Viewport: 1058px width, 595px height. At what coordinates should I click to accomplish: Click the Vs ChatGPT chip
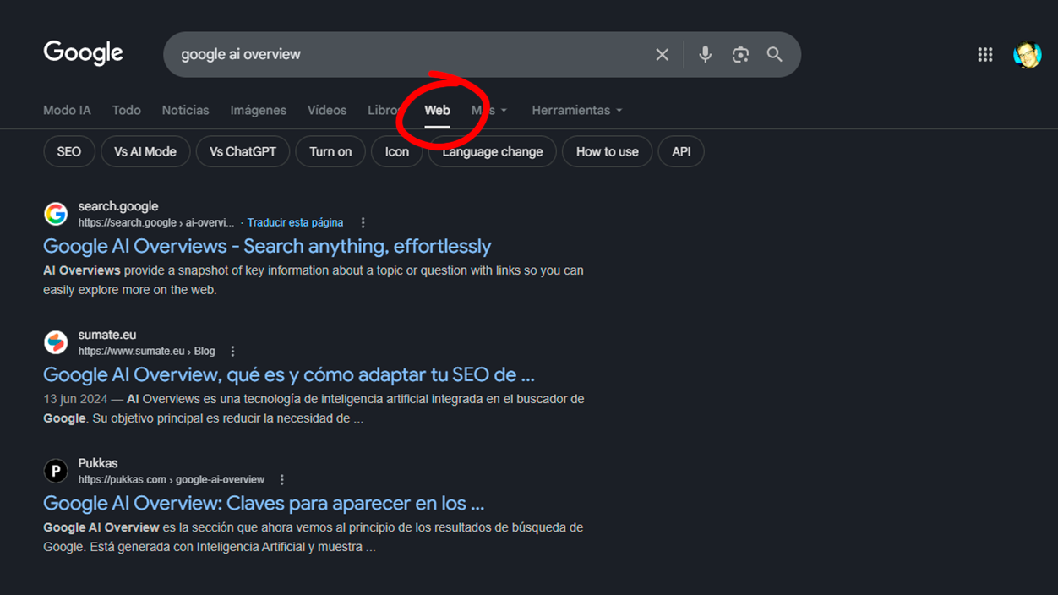pos(243,152)
